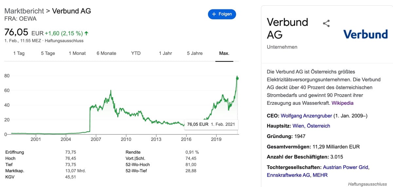393x187 pixels.
Task: Select the 5 Jahre time range
Action: pos(195,53)
